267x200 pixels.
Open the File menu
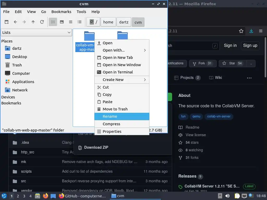click(6, 11)
